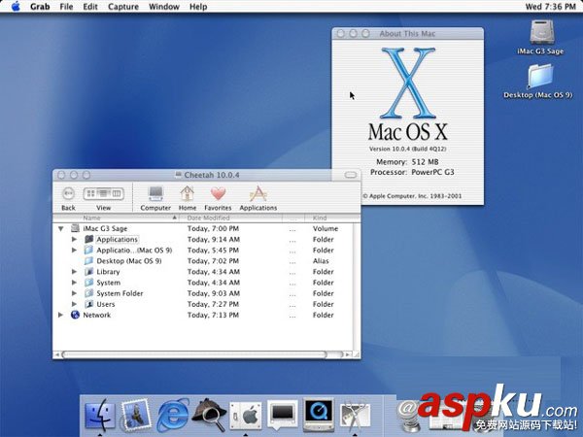Launch QuickTime Player from the Dock
Viewport: 583px width, 437px height.
(x=319, y=415)
